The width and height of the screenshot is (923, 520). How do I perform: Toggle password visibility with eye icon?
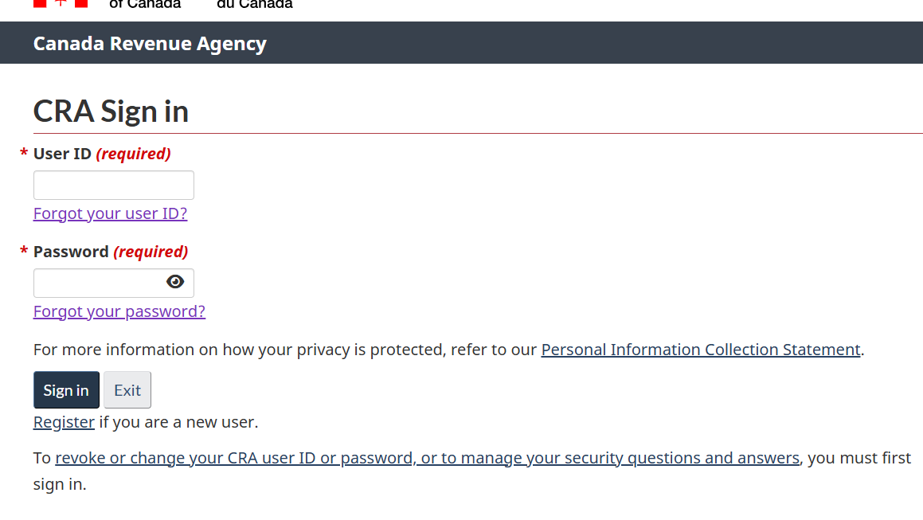point(174,281)
